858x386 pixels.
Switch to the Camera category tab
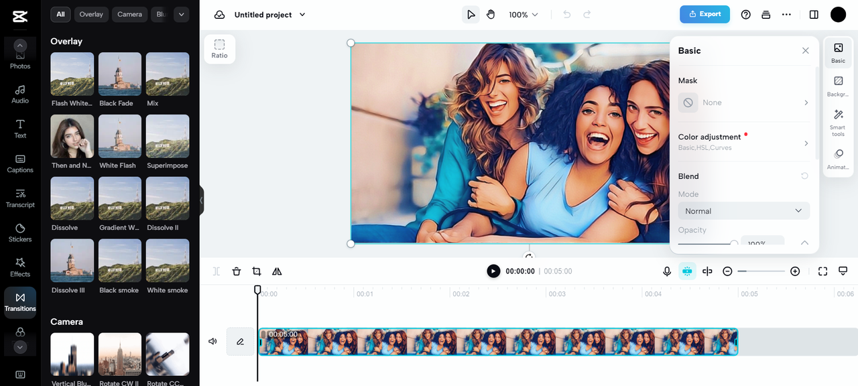[x=129, y=14]
